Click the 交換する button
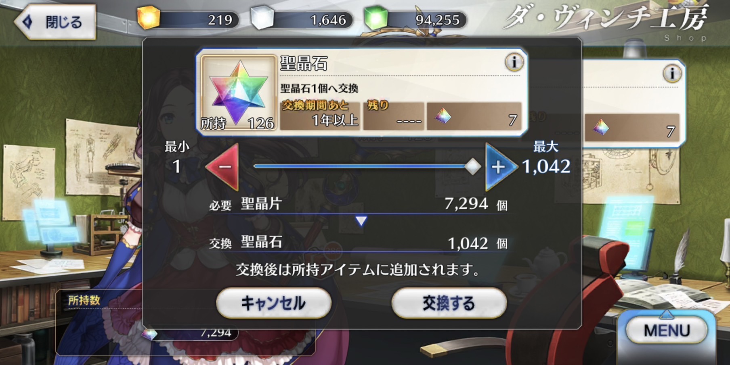 (449, 303)
